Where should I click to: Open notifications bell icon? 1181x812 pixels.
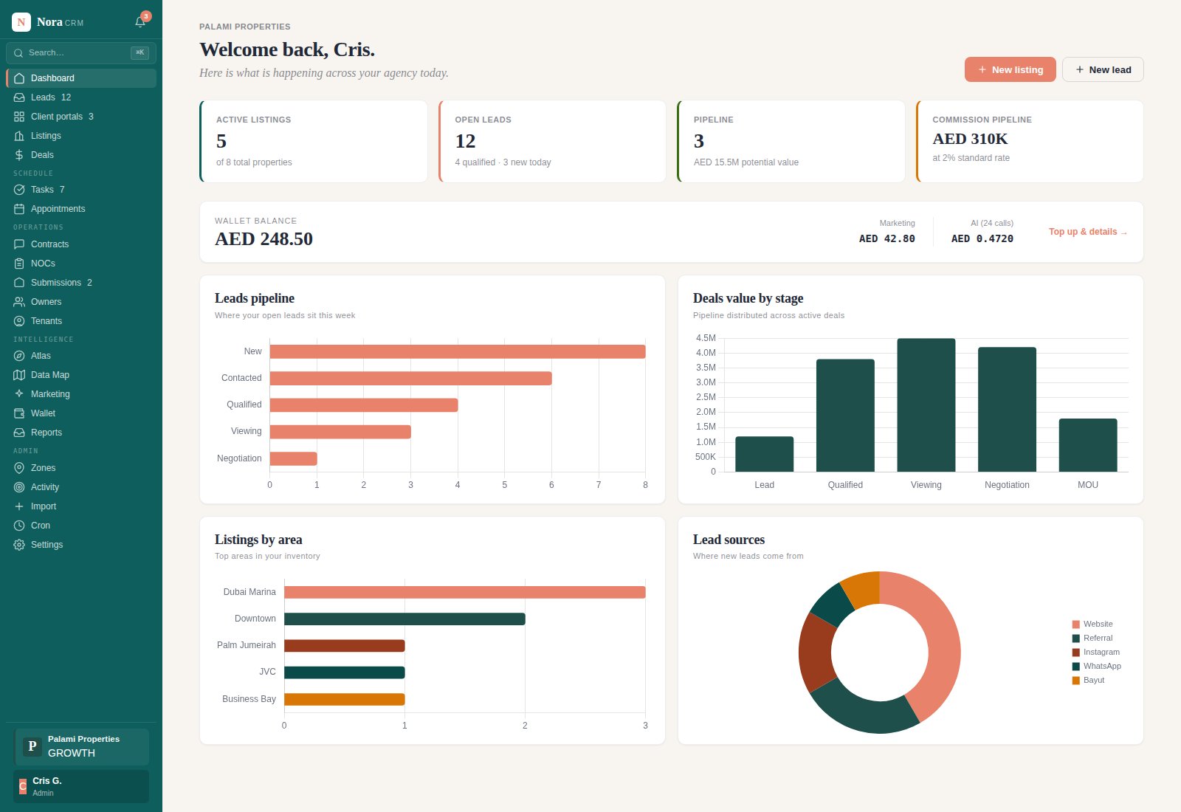click(x=140, y=22)
